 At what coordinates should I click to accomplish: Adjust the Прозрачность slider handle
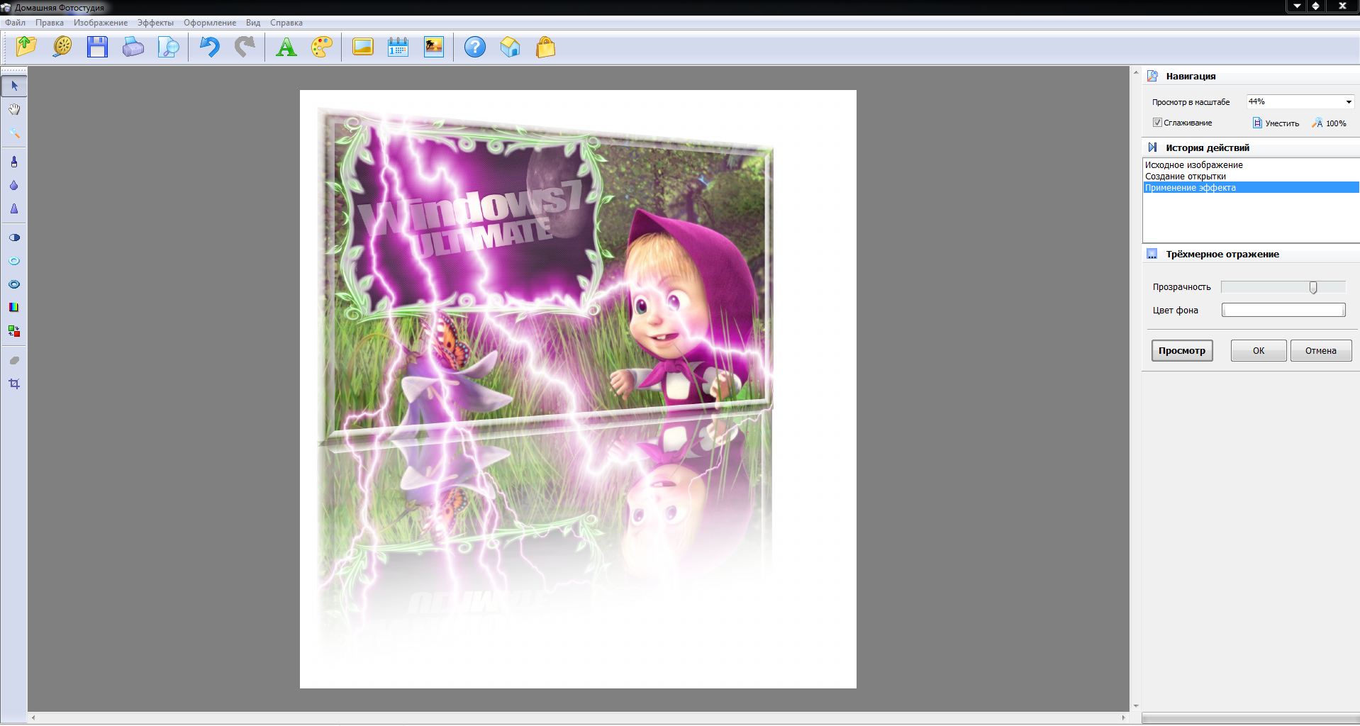1313,287
